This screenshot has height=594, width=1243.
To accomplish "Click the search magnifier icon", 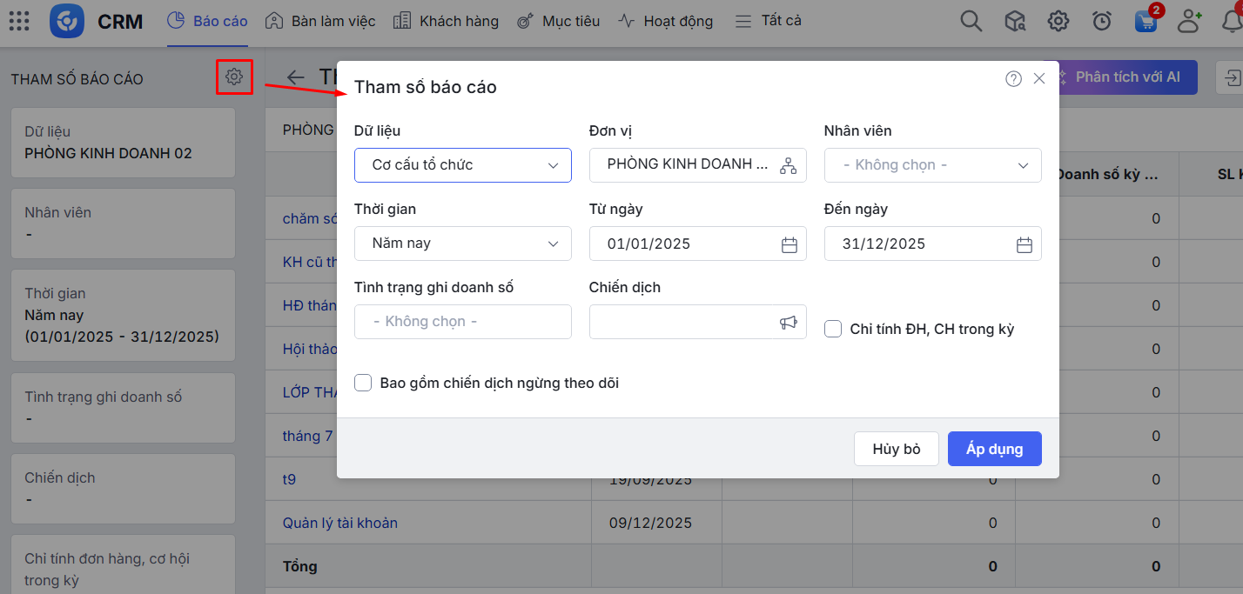I will pos(971,22).
